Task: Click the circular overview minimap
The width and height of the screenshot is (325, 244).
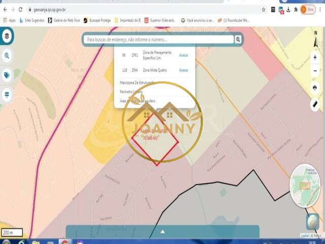Action: coord(305,186)
